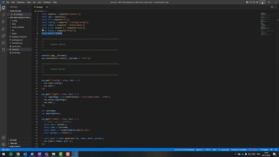This screenshot has height=157, width=279.
Task: Collapse the JWT-with-NodeJS project folder section
Action: coord(20,17)
